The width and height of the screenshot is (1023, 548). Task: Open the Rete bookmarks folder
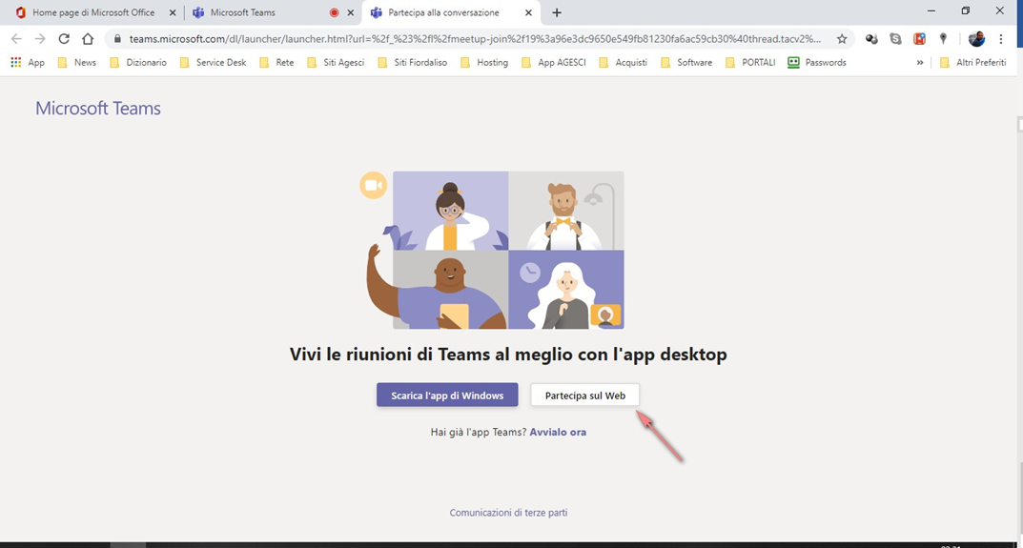[x=276, y=63]
